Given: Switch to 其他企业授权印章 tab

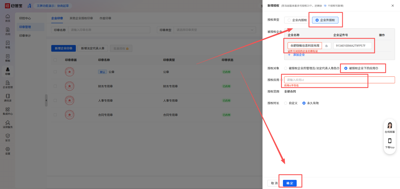Looking at the screenshot, I should pyautogui.click(x=81, y=18).
